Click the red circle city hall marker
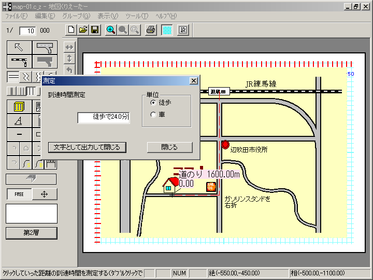Screen dimensions: 373x280 tap(225, 145)
